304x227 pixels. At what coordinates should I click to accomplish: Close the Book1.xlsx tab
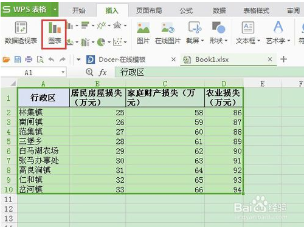(270, 59)
